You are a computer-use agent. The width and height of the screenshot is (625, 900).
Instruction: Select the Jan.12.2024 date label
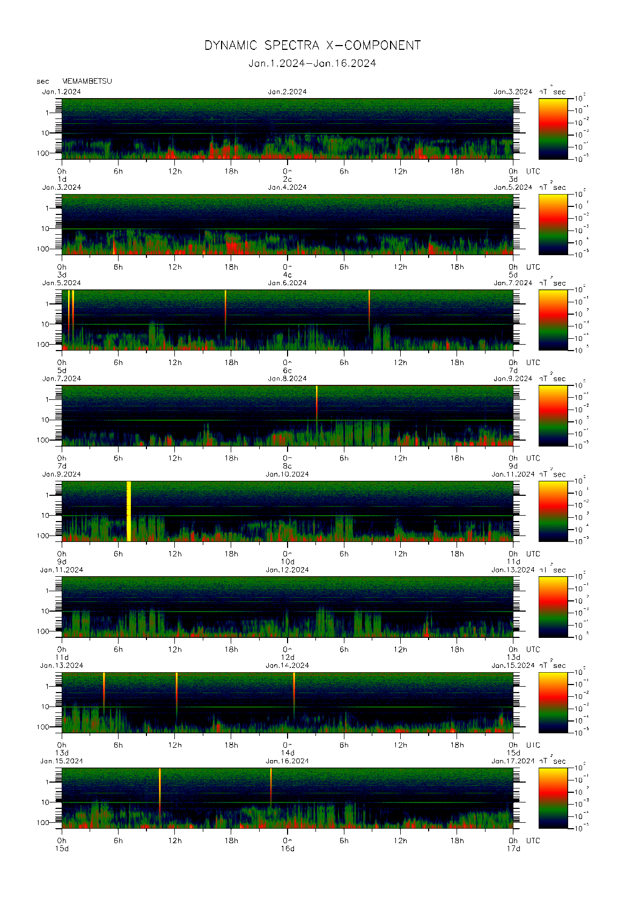pos(288,570)
